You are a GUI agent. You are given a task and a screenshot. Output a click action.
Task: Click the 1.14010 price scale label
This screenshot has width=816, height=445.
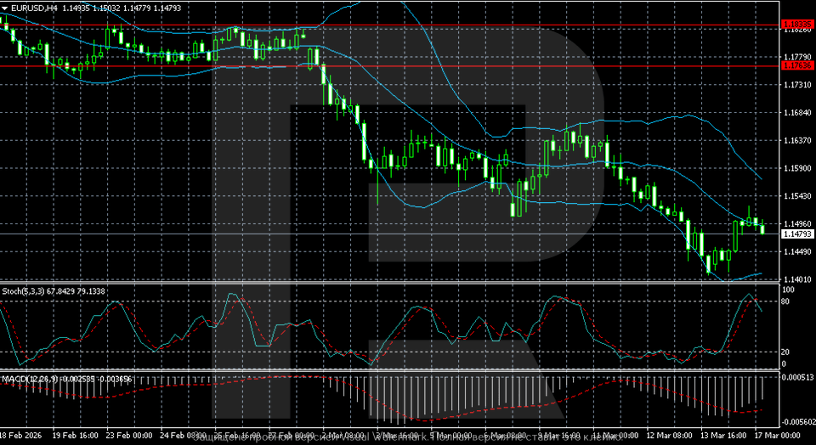click(797, 279)
